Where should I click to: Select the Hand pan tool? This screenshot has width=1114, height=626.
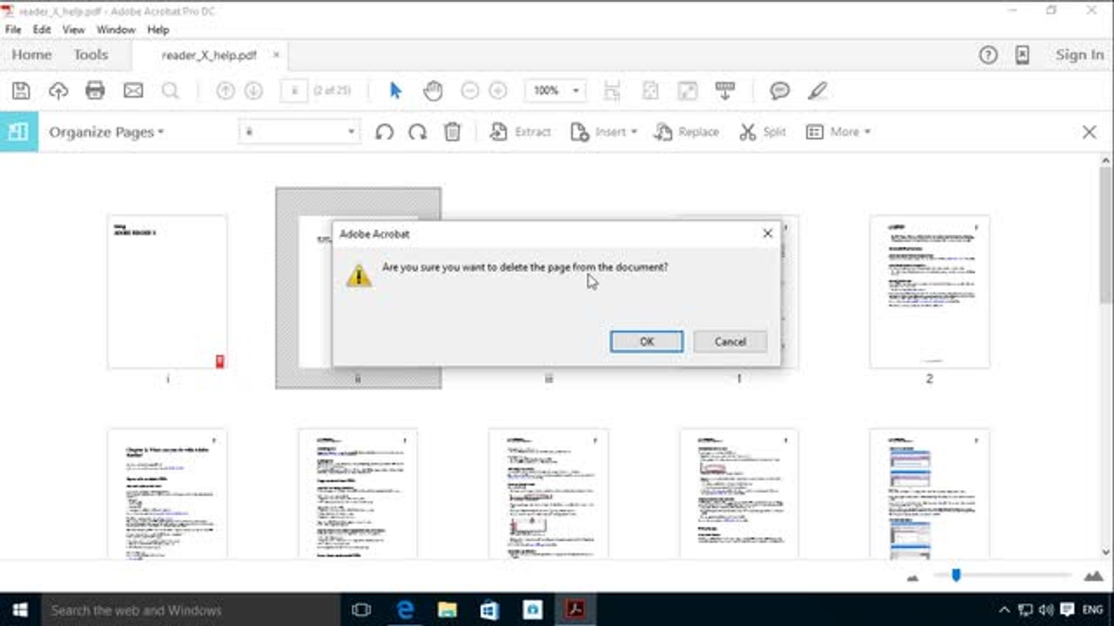point(433,91)
